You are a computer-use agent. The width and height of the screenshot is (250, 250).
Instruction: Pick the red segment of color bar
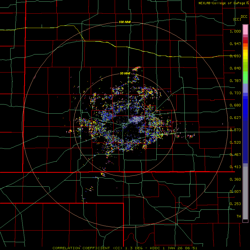click(x=245, y=42)
